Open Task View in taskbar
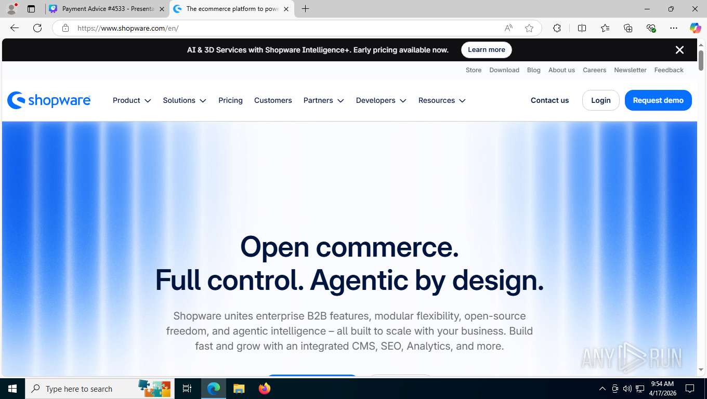The image size is (707, 399). coord(187,389)
